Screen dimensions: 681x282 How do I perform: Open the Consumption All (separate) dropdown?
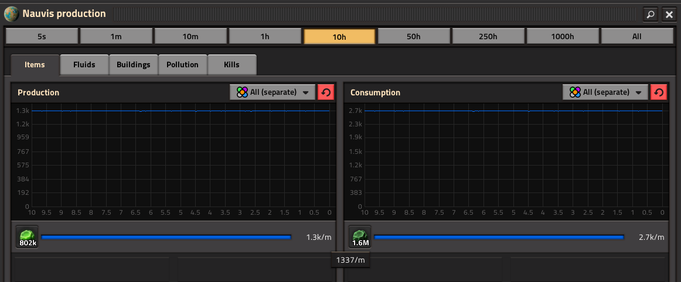(605, 92)
